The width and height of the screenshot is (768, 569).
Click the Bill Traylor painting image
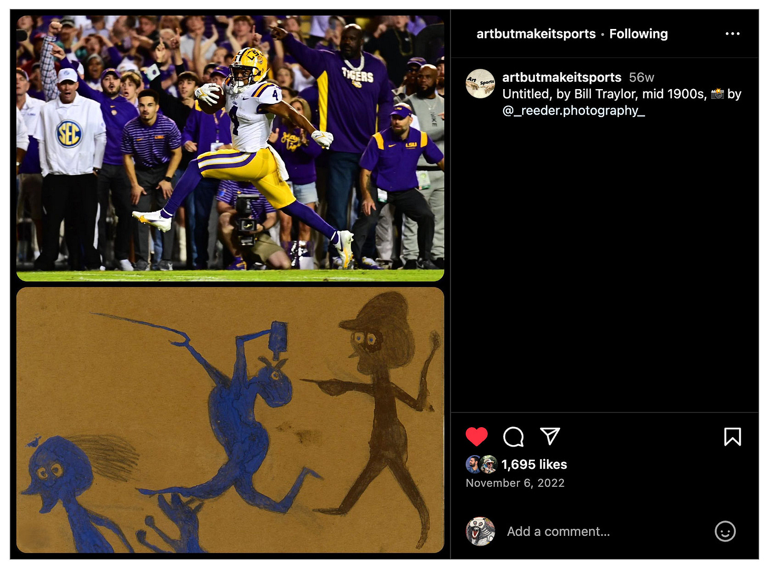[231, 420]
